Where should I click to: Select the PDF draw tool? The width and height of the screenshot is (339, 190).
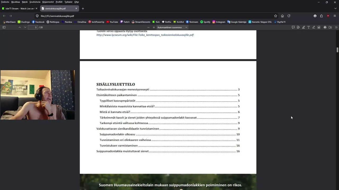coord(314,27)
